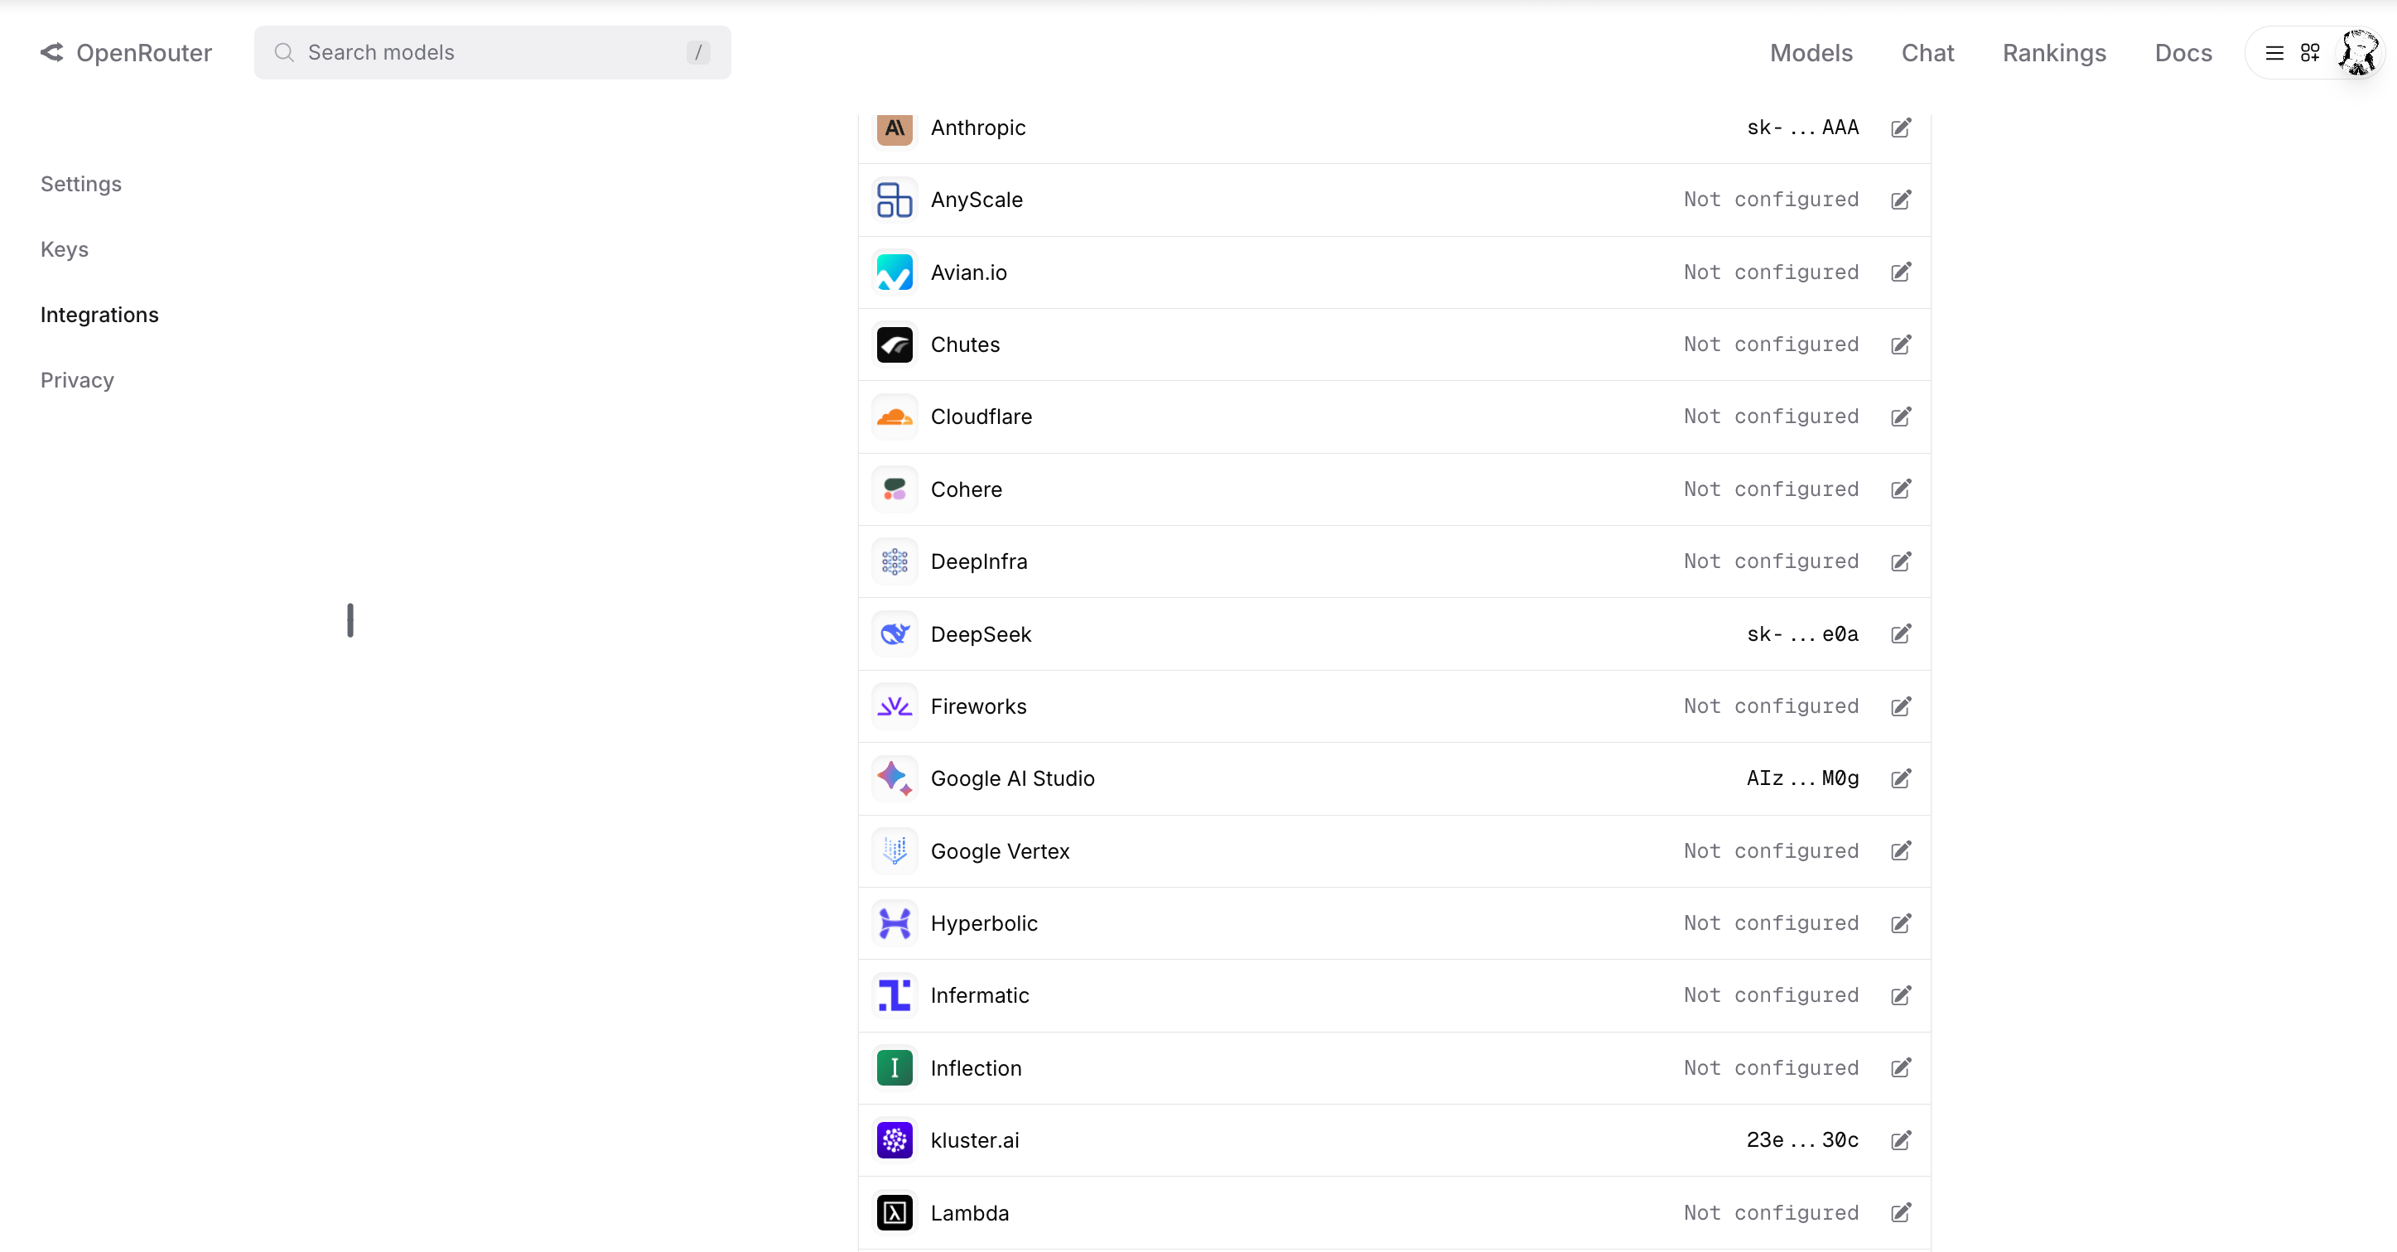
Task: Open the apps grid icon
Action: 2309,53
